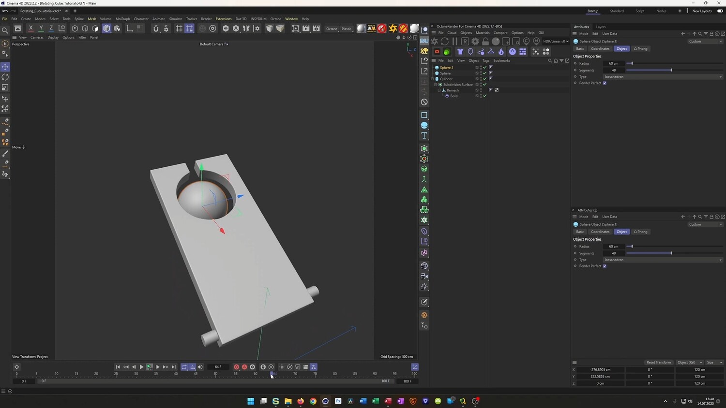
Task: Adjust Radius slider in Attributes (2) panel
Action: 675,247
